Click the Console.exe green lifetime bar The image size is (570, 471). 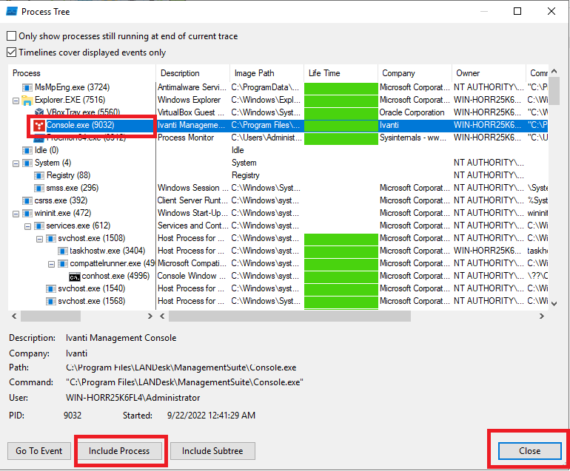tap(340, 126)
